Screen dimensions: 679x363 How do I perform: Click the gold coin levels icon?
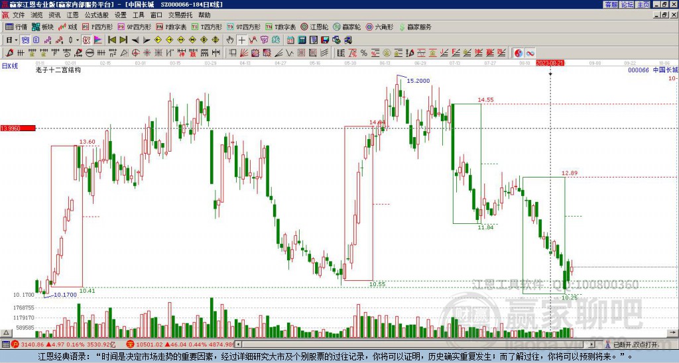point(387,53)
